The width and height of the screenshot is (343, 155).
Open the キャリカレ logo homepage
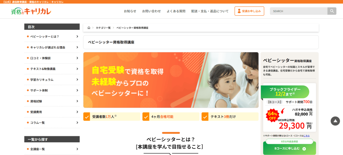click(31, 11)
